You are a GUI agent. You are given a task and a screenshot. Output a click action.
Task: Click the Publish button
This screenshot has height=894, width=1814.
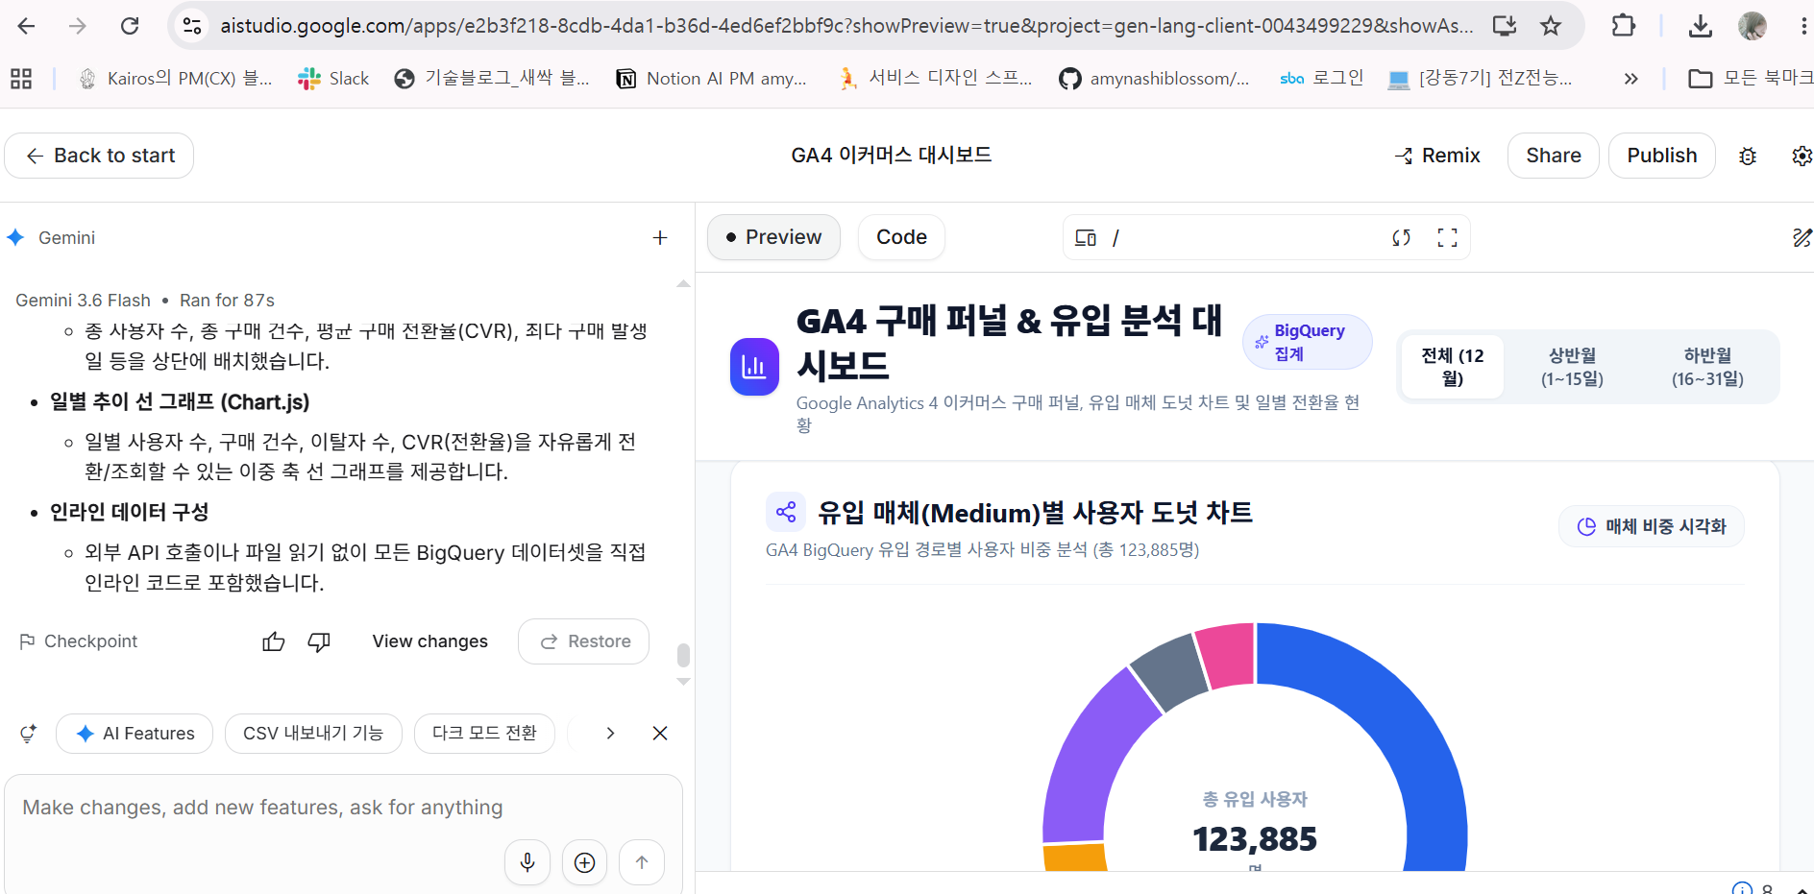coord(1662,156)
